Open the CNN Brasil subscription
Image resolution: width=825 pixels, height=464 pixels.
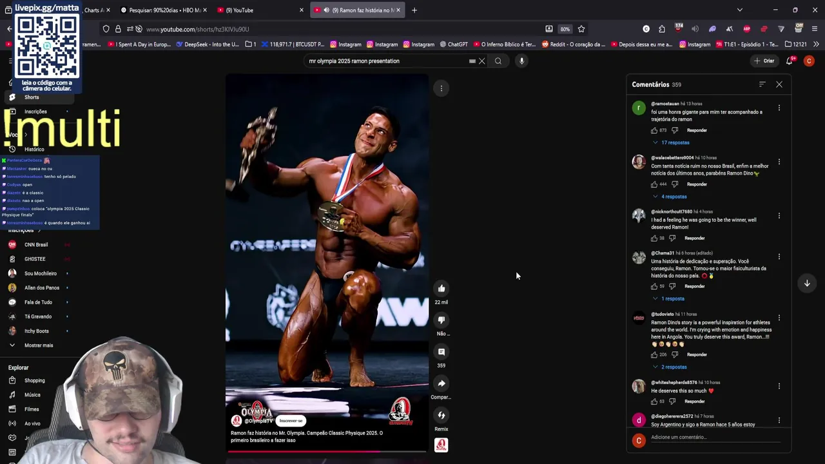point(36,245)
